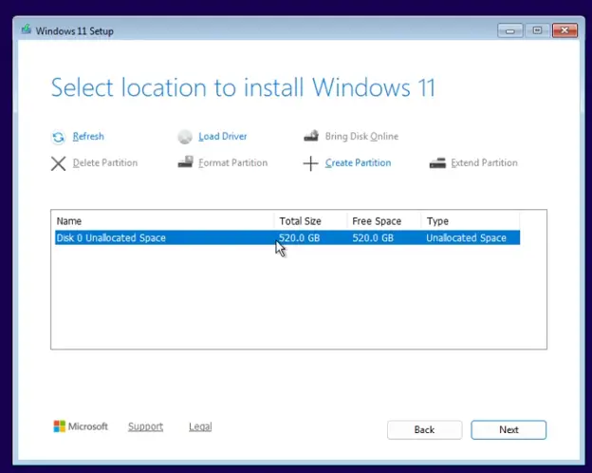Click the 520.0 GB Free Space cell

click(373, 237)
